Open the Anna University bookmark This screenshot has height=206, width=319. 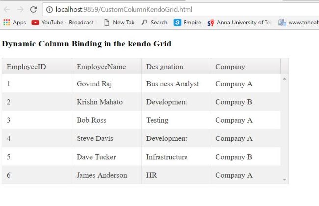click(239, 23)
